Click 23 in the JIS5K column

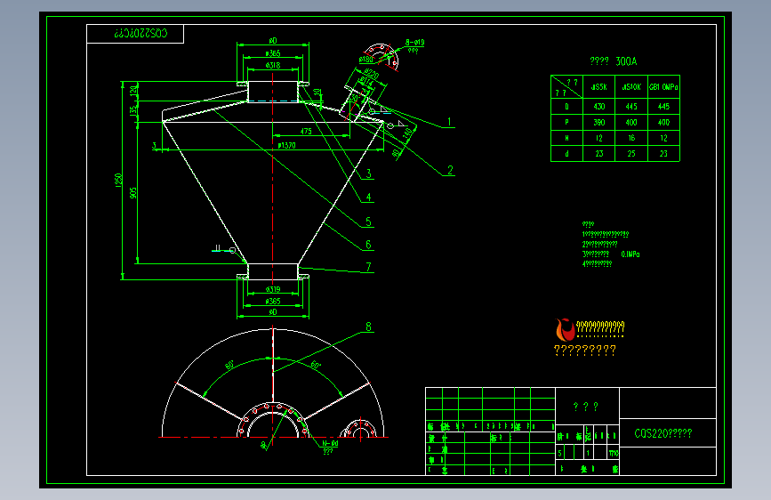pos(598,154)
